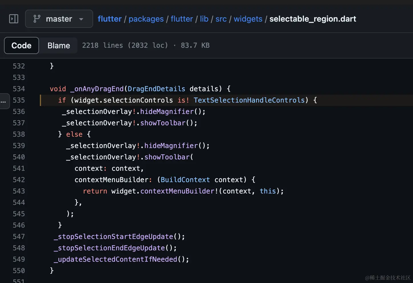Click the _stopSelectionEndEdgeUpdate call
Viewport: 413px width, 283px height.
109,248
